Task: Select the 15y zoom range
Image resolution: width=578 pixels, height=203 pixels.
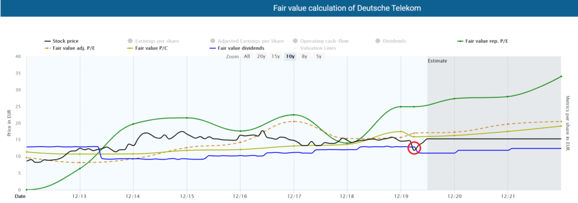Action: coord(275,56)
